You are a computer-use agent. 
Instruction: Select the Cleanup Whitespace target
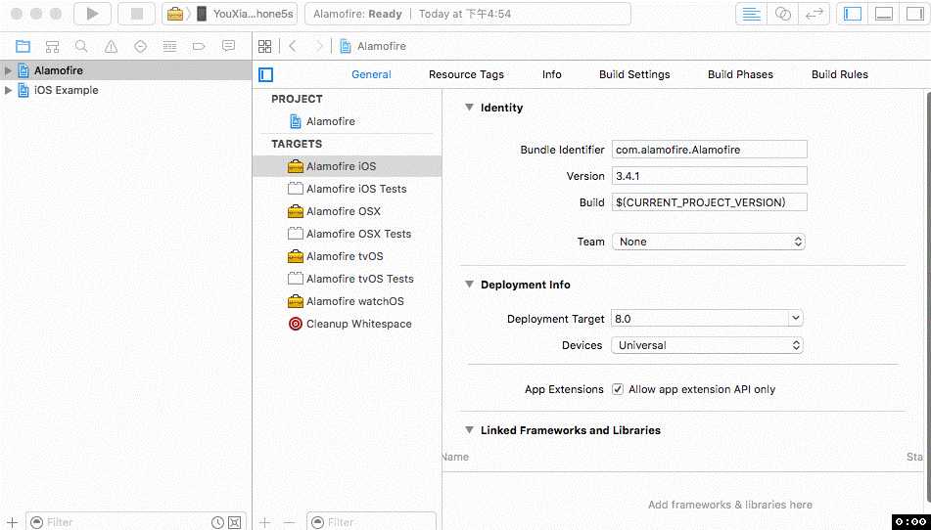coord(348,325)
